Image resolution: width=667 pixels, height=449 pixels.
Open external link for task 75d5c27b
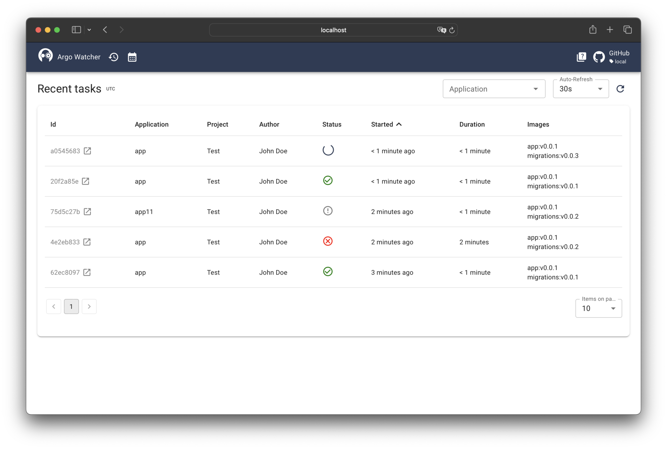coord(87,212)
